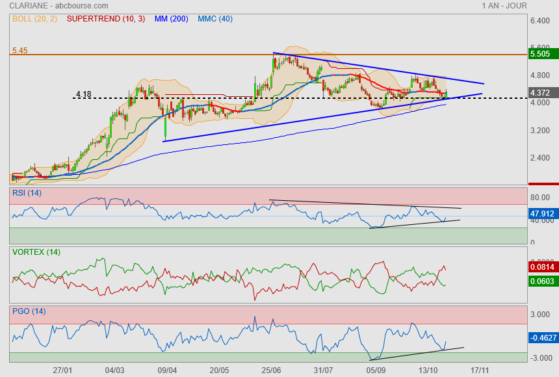
Task: Click the orange 5.505 price tag
Action: tap(540, 55)
